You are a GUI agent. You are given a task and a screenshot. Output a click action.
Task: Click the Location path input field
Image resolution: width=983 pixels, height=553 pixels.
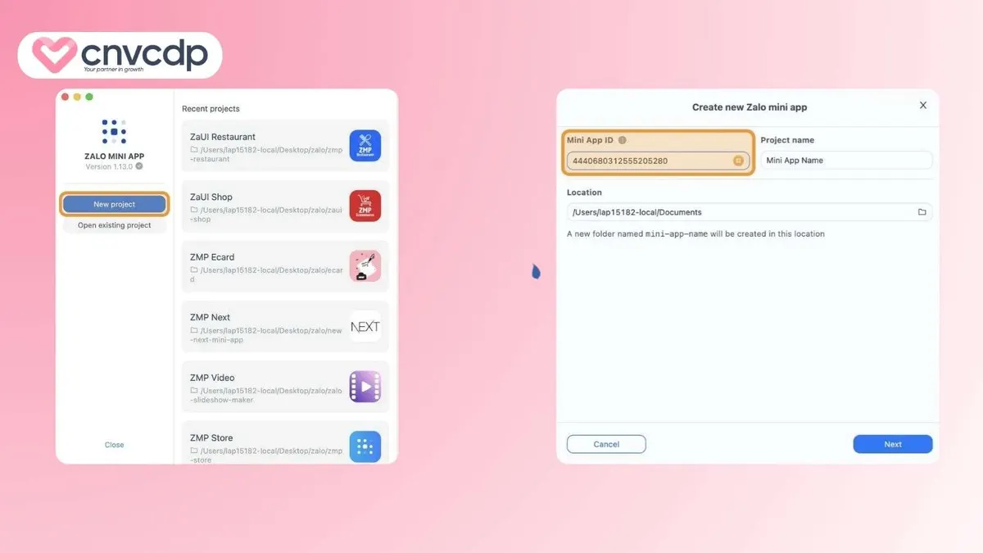(750, 212)
